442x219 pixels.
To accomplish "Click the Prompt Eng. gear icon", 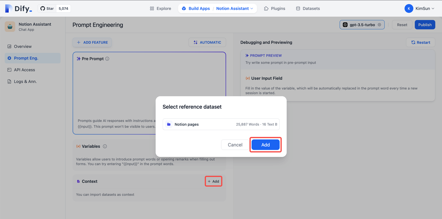I will coord(9,58).
